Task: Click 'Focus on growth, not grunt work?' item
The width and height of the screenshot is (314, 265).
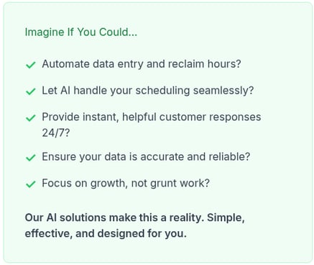Action: (126, 184)
